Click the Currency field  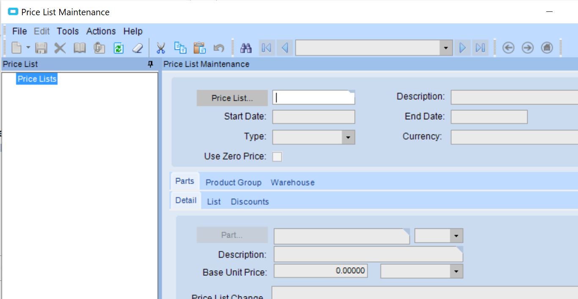tap(514, 137)
